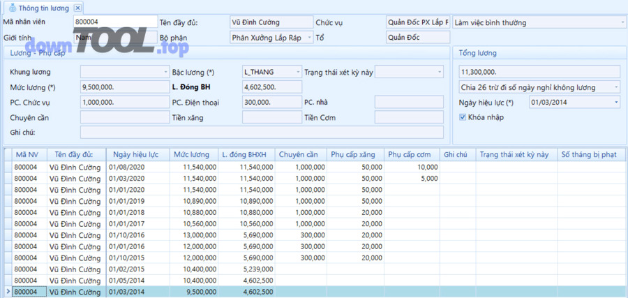Open Trạng thái xét kỳ này dropdown
This screenshot has width=628, height=298.
(439, 72)
